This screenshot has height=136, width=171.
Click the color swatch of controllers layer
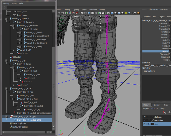153,120
